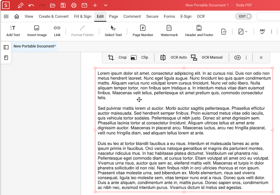Open ribbon more options three dots
Image resolution: width=280 pixels, height=195 pixels.
pyautogui.click(x=272, y=32)
